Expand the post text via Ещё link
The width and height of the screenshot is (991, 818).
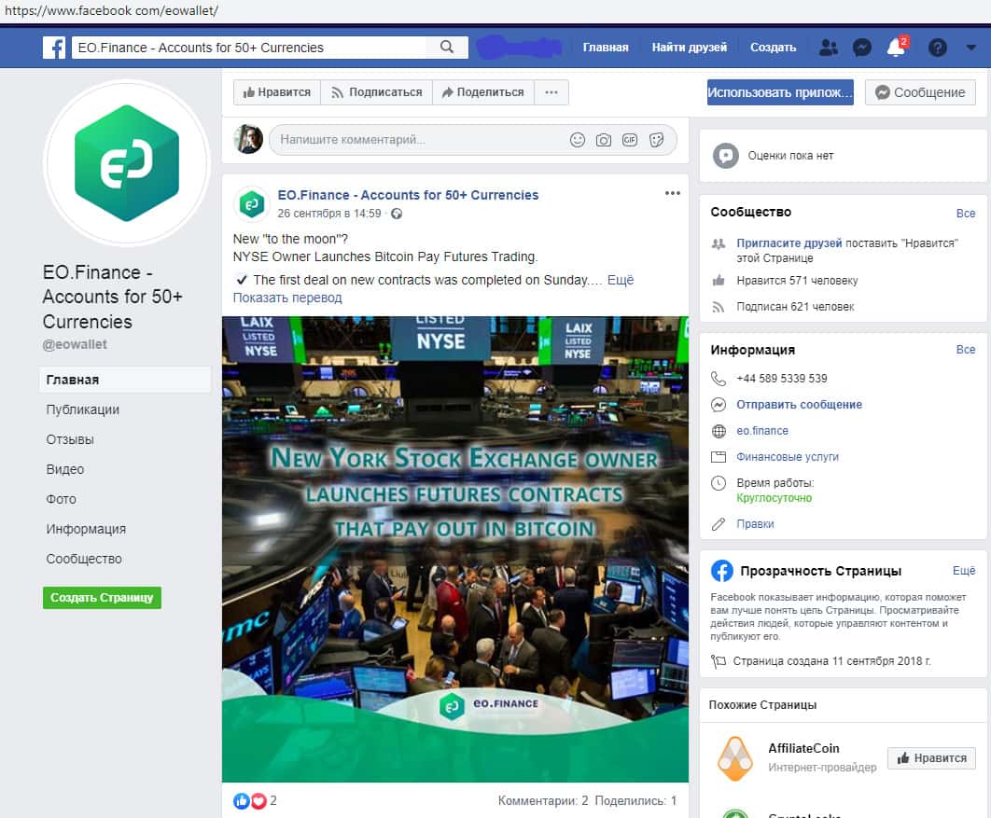(x=621, y=280)
